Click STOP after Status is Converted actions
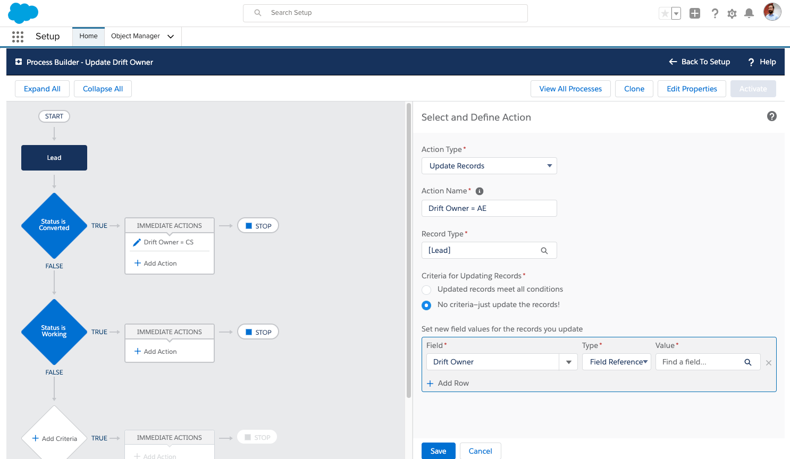This screenshot has height=459, width=790. [x=258, y=226]
